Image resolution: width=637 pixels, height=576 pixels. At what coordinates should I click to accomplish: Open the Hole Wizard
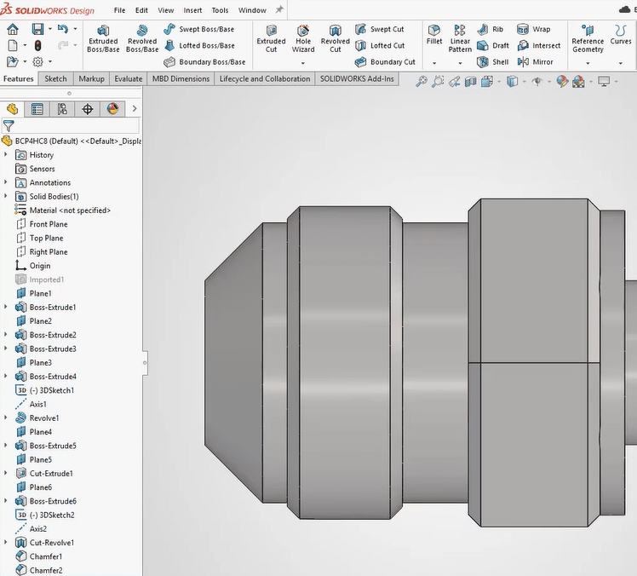(x=303, y=39)
